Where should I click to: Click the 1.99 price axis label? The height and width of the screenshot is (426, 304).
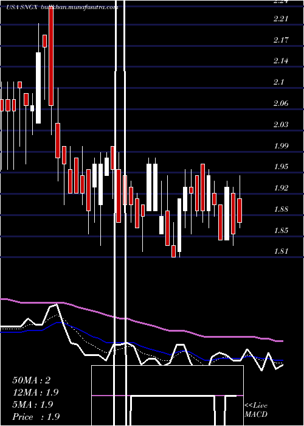(281, 145)
